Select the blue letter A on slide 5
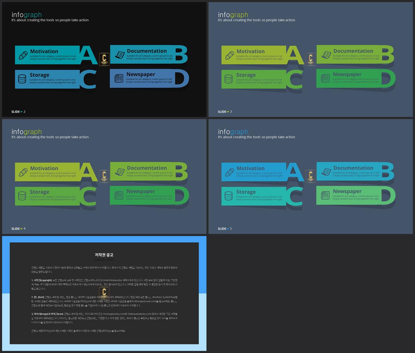Viewport: 415px width, 353px height. tap(295, 172)
